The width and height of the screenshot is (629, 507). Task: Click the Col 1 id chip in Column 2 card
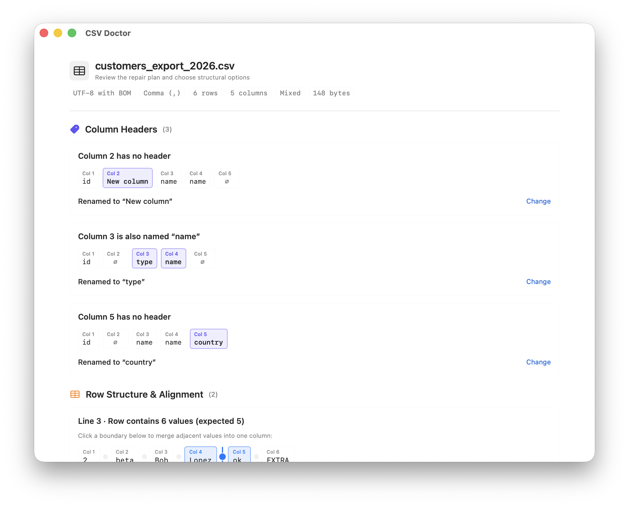point(88,178)
